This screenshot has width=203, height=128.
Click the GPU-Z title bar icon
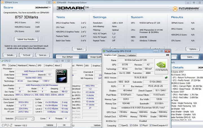point(104,51)
